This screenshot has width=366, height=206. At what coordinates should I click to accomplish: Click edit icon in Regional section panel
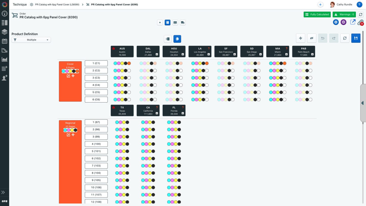[x=68, y=135]
